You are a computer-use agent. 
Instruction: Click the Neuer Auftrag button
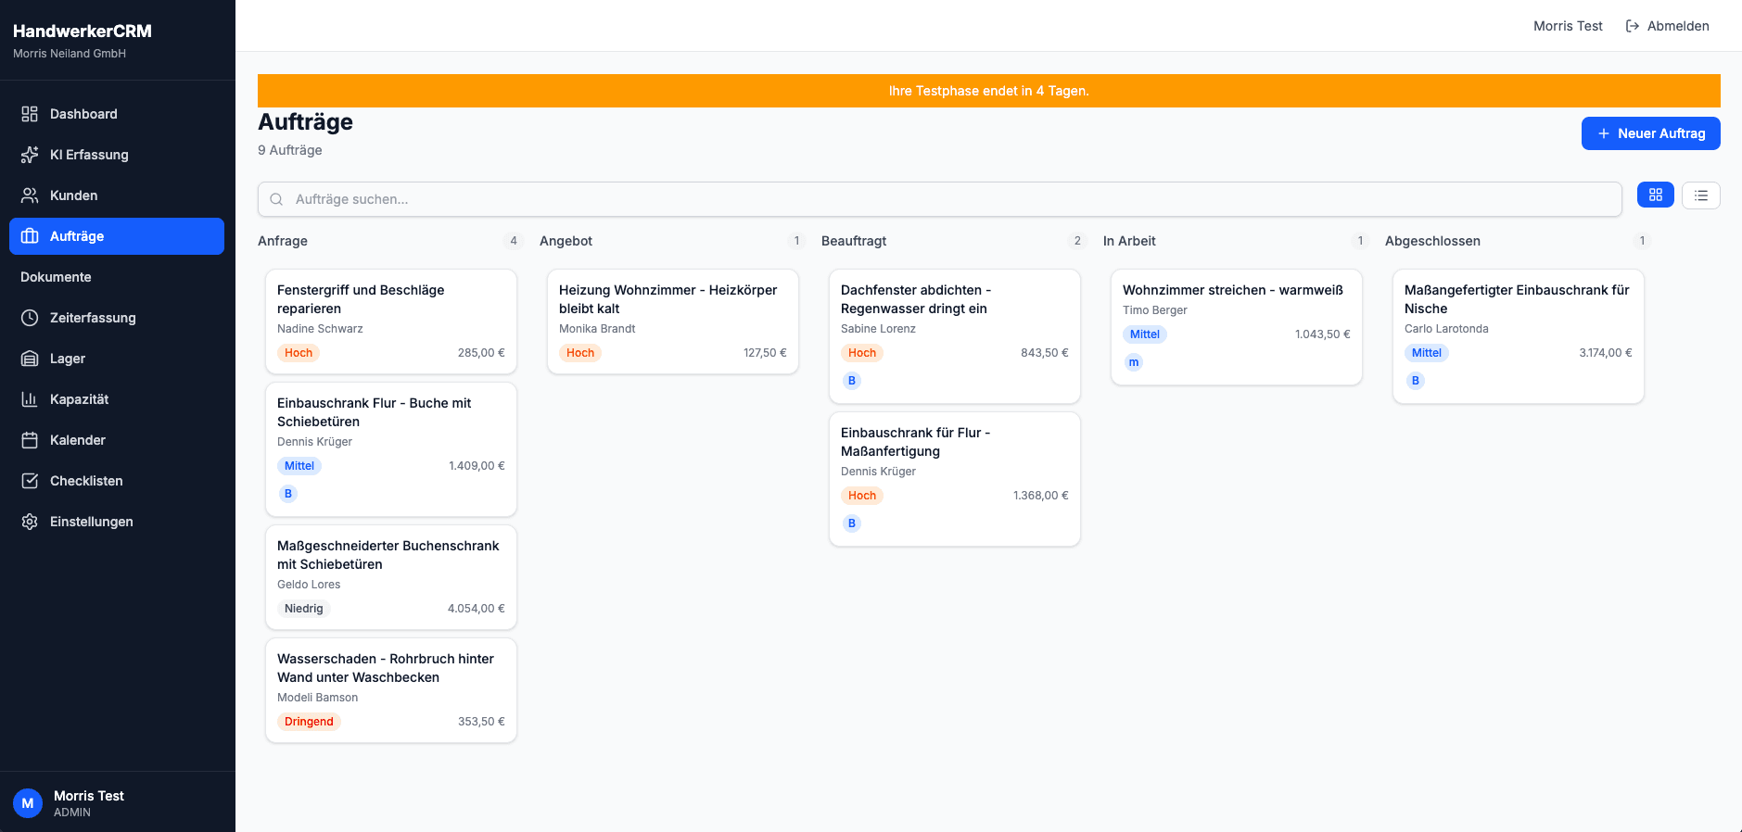tap(1650, 133)
